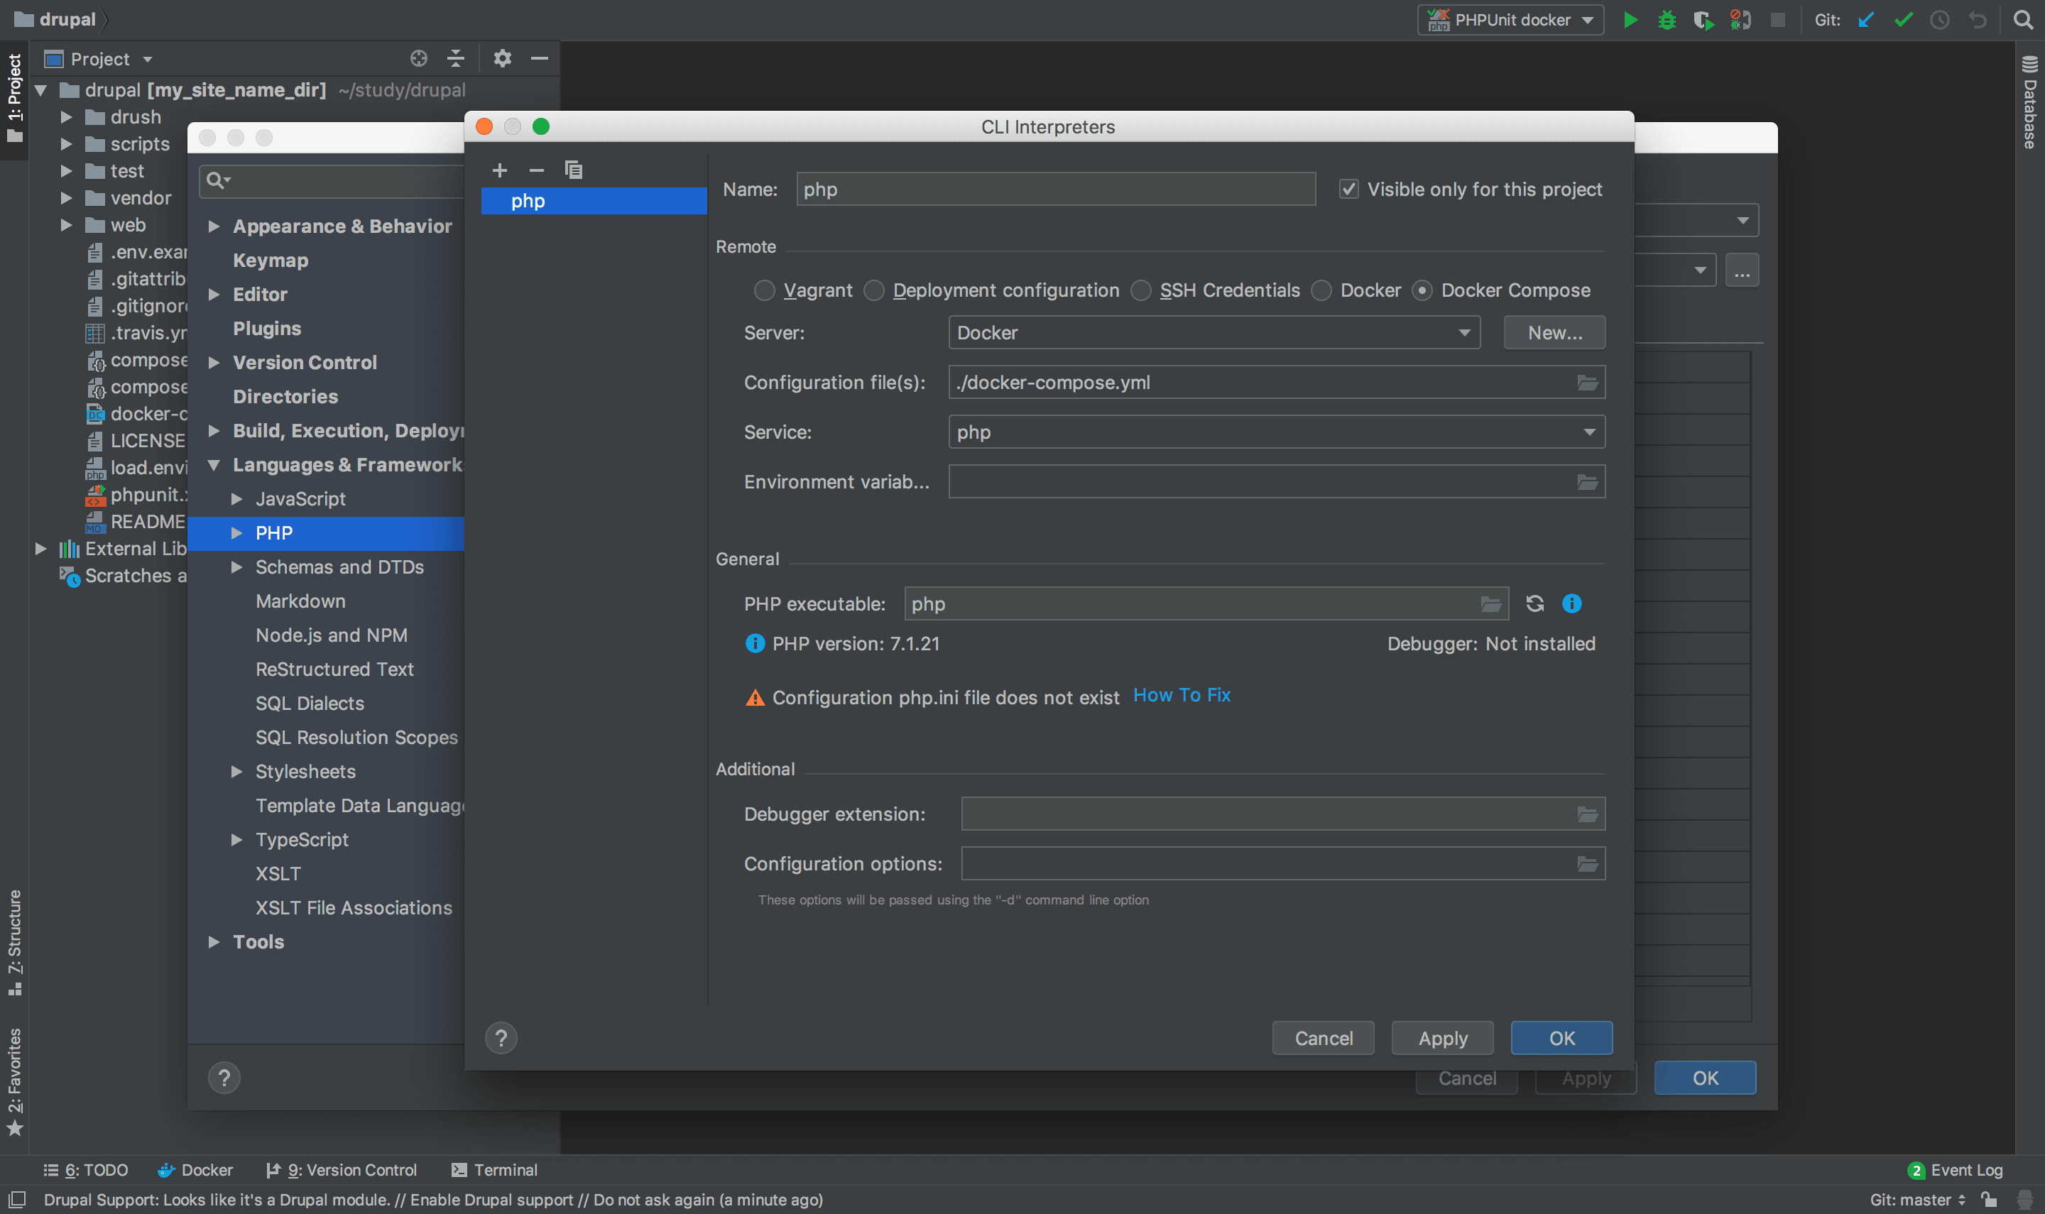This screenshot has width=2045, height=1214.
Task: Open the Service dropdown showing php
Action: click(x=1276, y=432)
